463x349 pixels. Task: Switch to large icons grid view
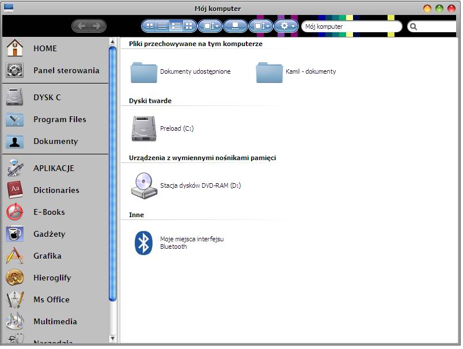[189, 26]
